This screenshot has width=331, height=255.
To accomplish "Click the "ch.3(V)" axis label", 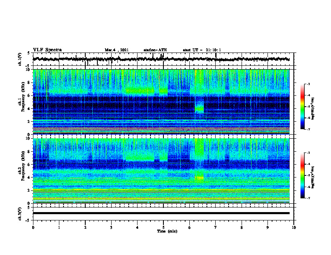I will 20,214.
